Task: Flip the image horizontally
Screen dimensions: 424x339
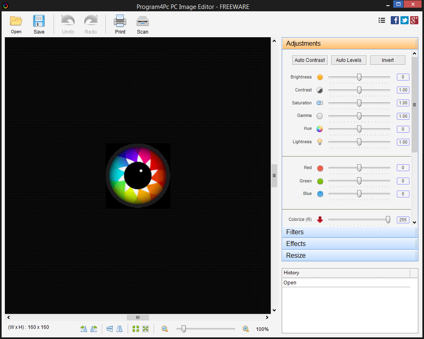Action: [x=119, y=329]
